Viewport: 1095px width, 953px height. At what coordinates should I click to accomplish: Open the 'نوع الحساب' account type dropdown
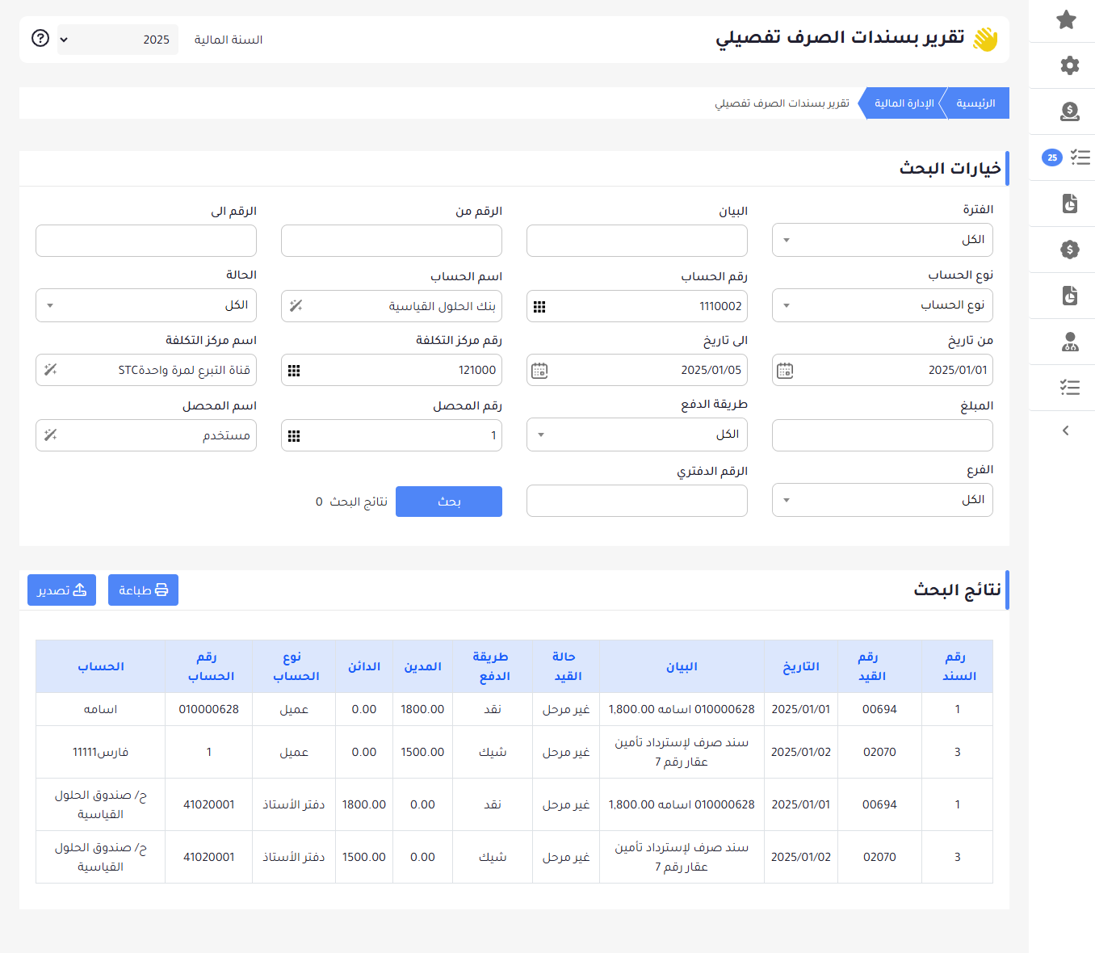coord(883,305)
